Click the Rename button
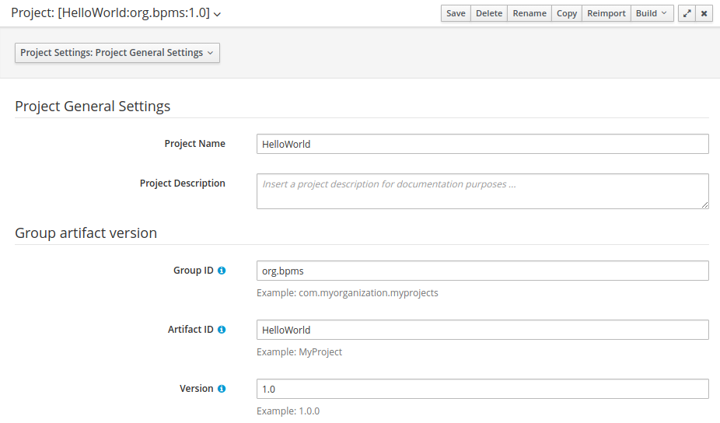720x423 pixels. point(530,13)
